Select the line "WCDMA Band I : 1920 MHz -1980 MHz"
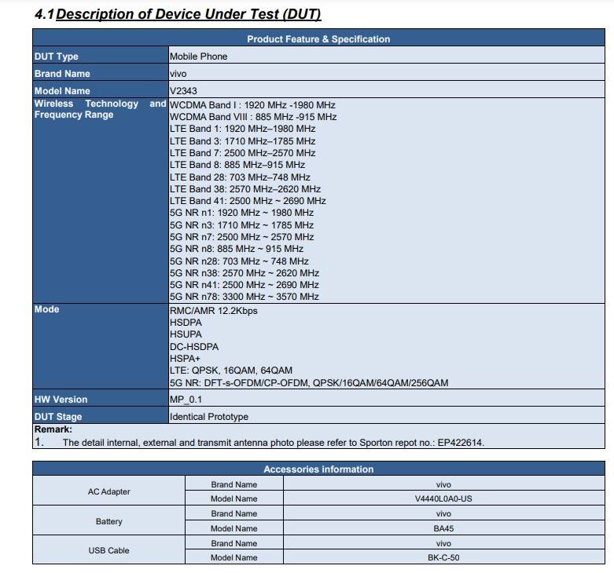 click(252, 105)
